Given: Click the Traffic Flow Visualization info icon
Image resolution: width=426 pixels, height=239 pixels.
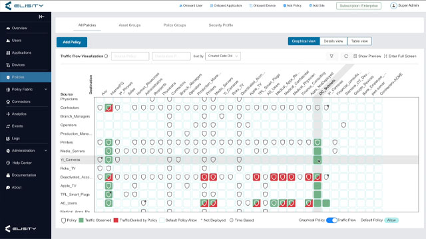Looking at the screenshot, I should [106, 56].
